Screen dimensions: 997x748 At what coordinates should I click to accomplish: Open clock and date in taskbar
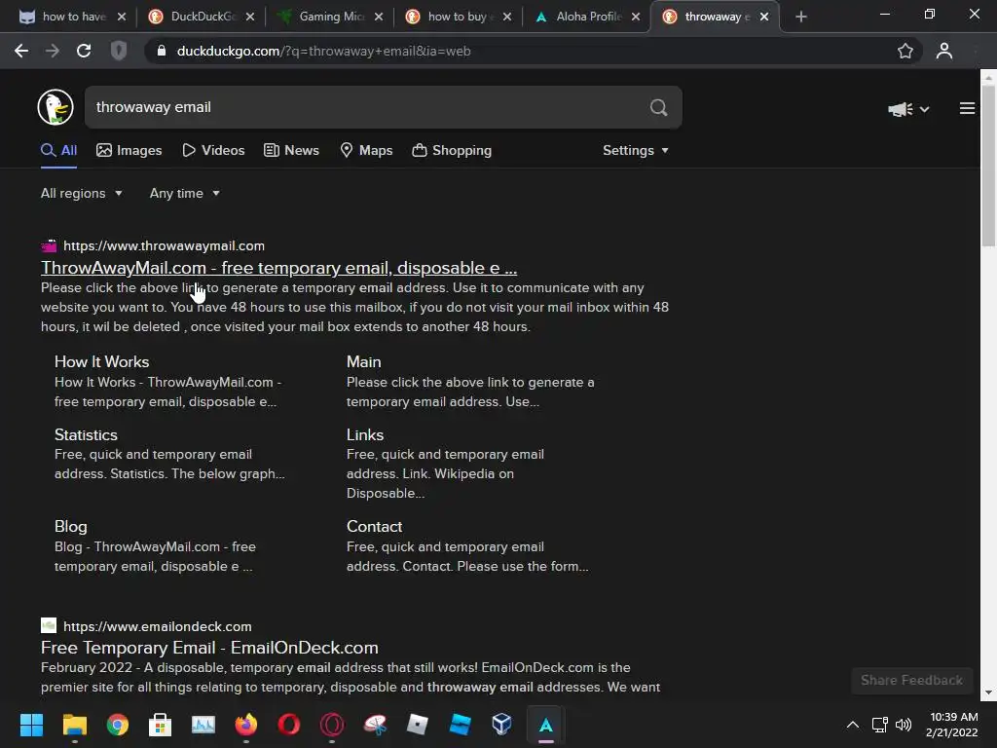point(952,725)
